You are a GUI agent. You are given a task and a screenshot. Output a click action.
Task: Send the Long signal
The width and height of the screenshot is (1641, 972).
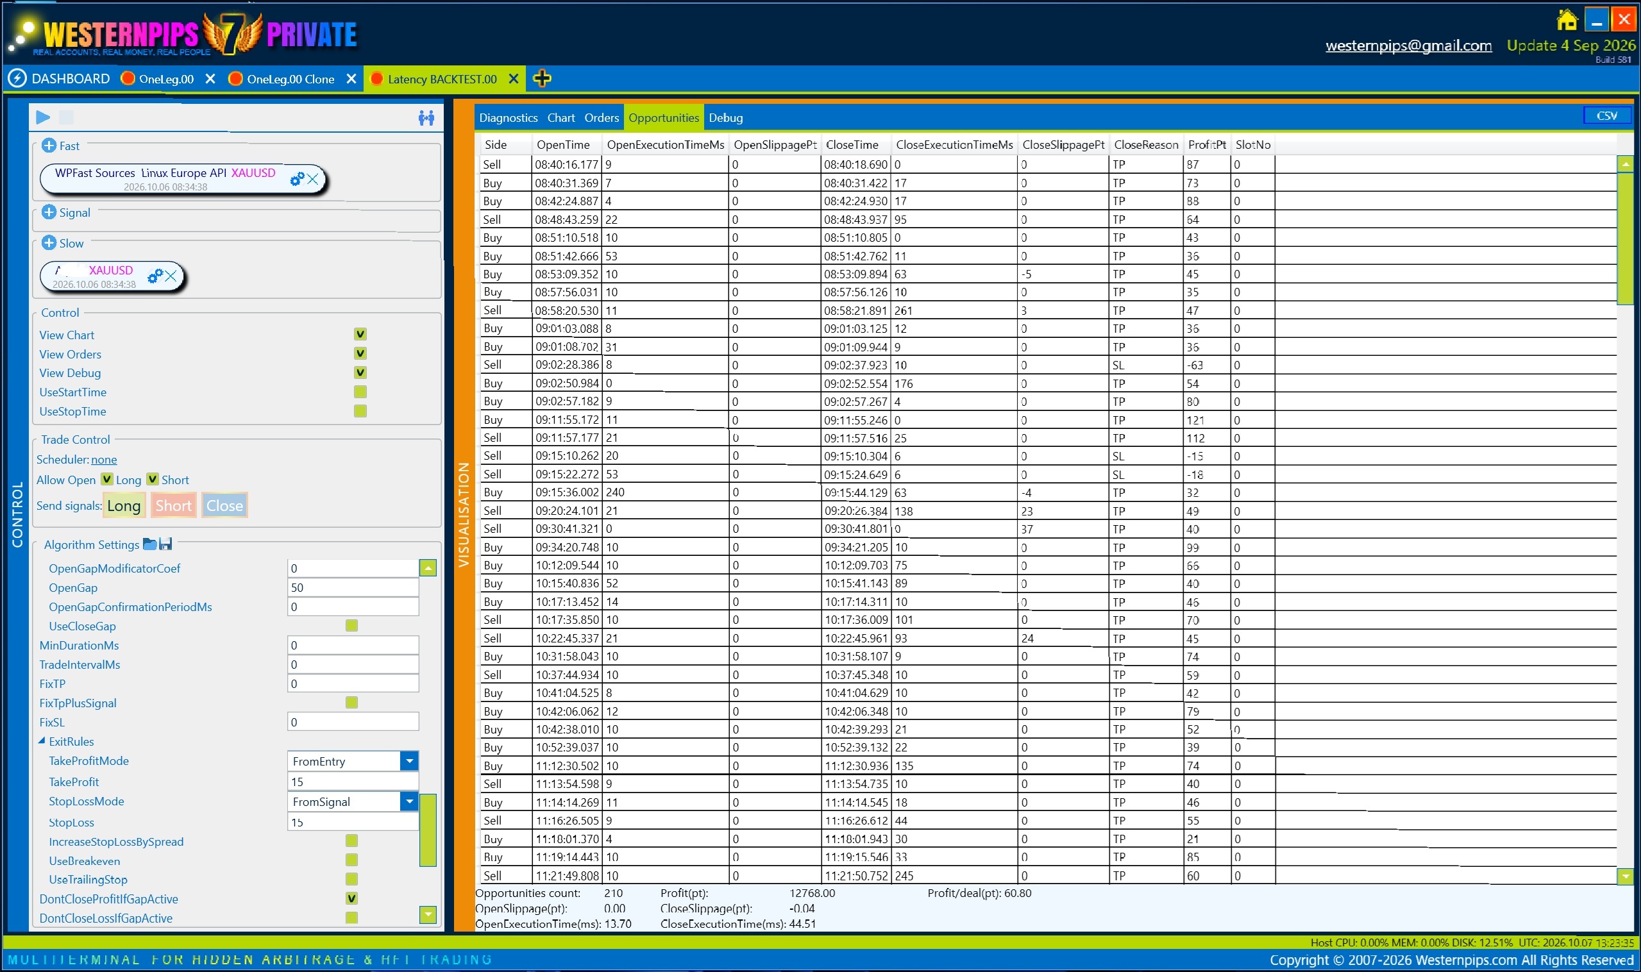pyautogui.click(x=124, y=505)
